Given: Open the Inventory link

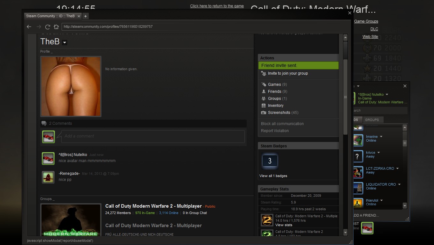Looking at the screenshot, I should coord(276,106).
